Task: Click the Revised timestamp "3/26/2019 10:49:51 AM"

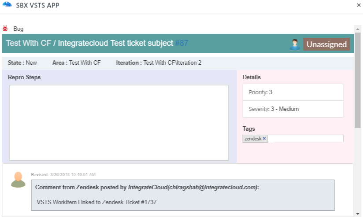Action: (73, 174)
